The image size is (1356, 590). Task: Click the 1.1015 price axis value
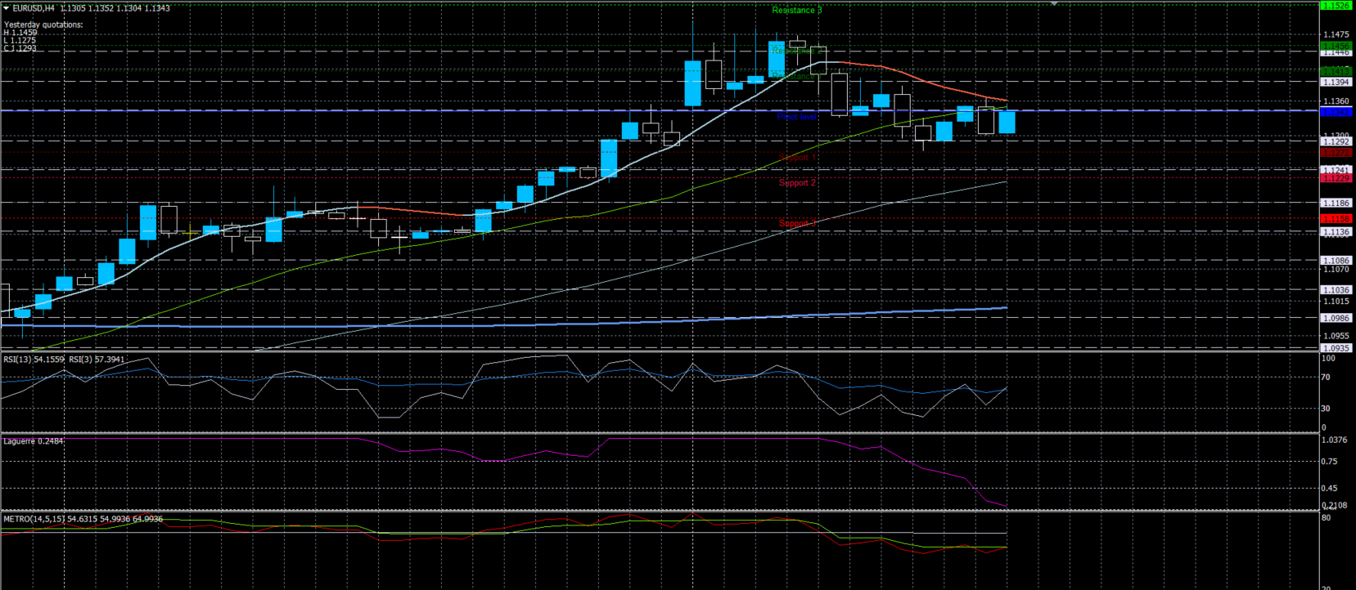coord(1336,301)
